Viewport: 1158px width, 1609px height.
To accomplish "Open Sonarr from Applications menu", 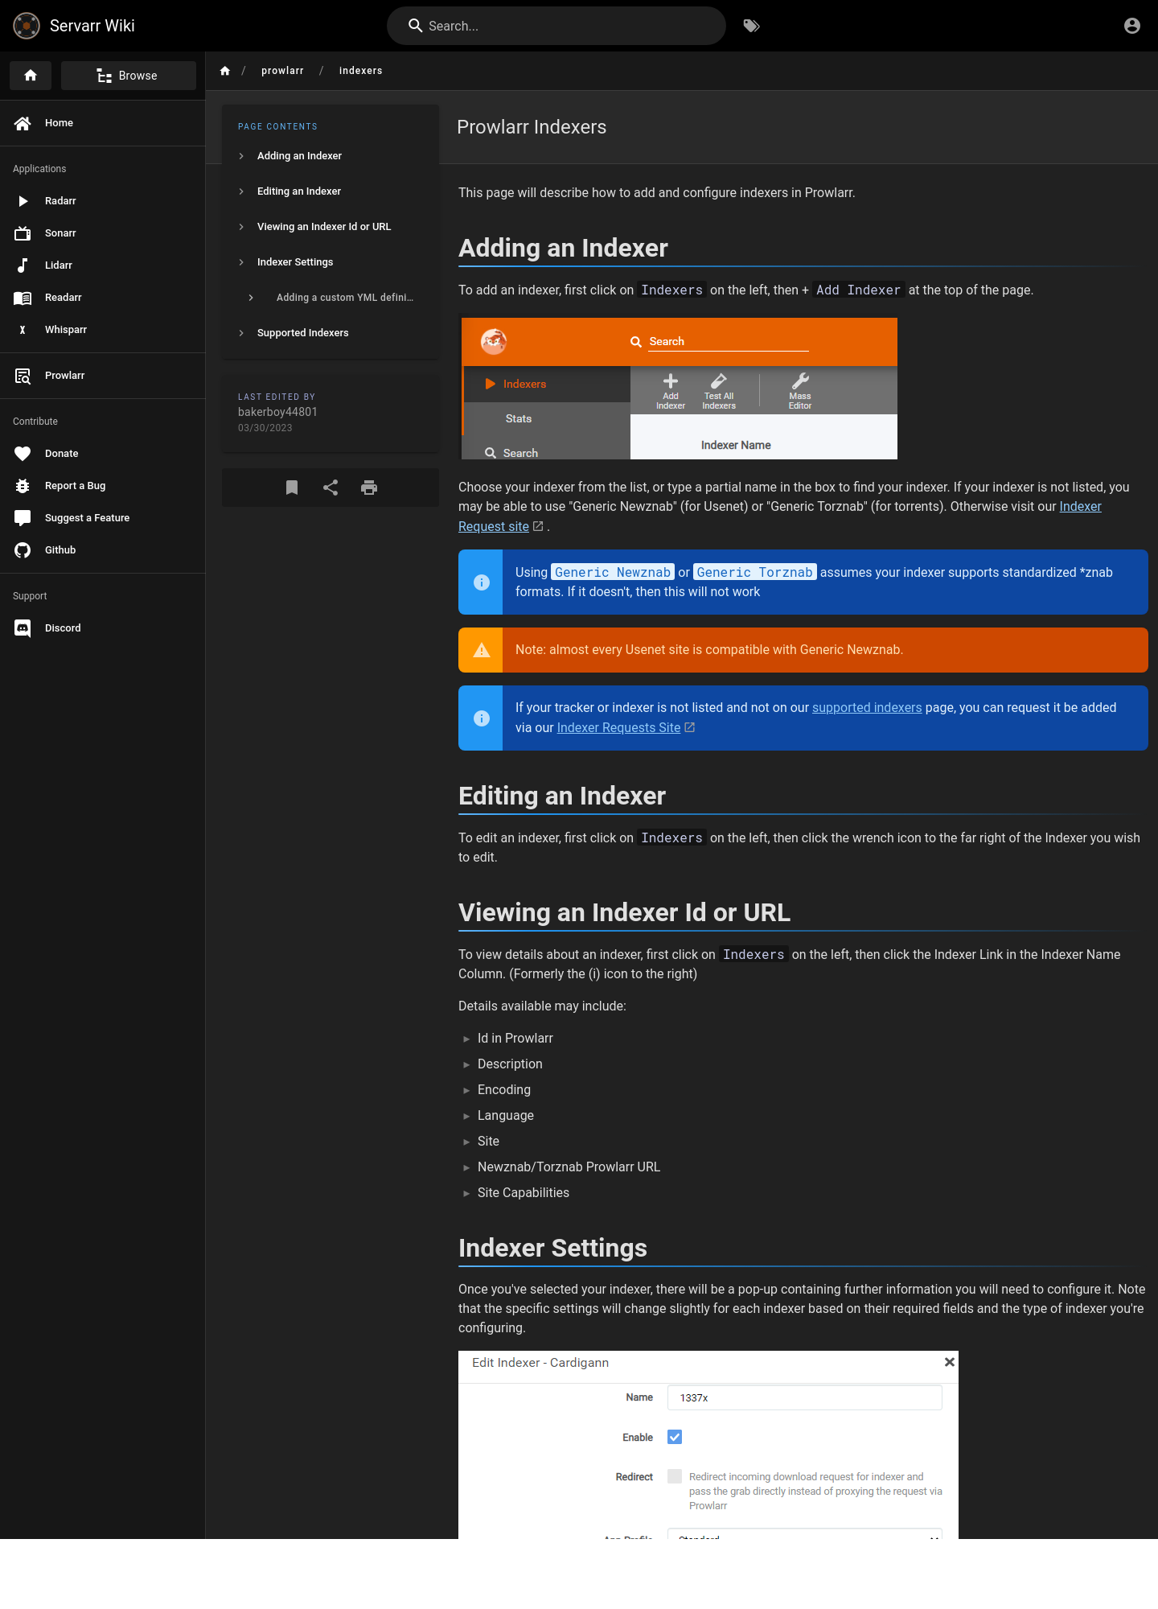I will point(103,233).
